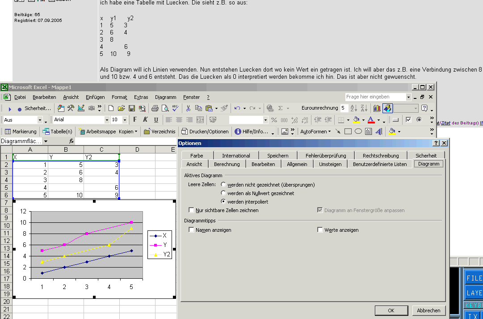The width and height of the screenshot is (483, 319).
Task: Click the option button form control icon
Action: pos(419,120)
